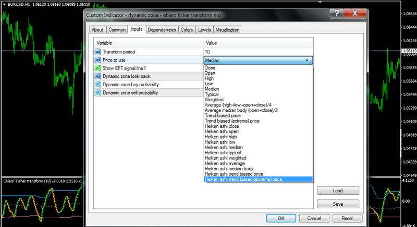The image size is (417, 227).
Task: Switch to the About tab
Action: (97, 30)
